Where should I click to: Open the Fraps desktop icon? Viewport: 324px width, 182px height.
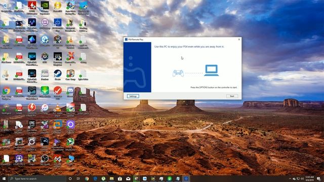[x=32, y=160]
